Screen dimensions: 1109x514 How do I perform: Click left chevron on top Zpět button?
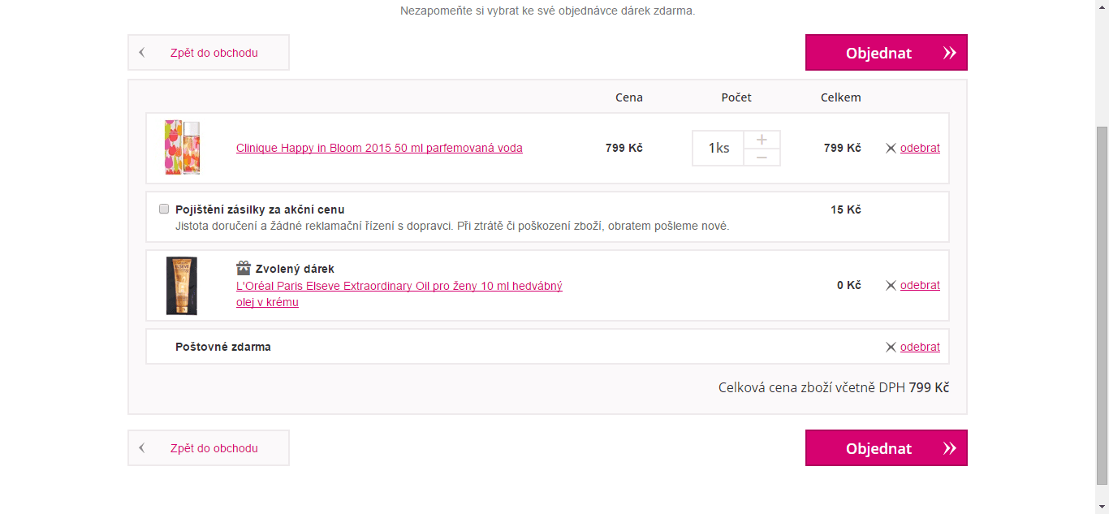(142, 53)
